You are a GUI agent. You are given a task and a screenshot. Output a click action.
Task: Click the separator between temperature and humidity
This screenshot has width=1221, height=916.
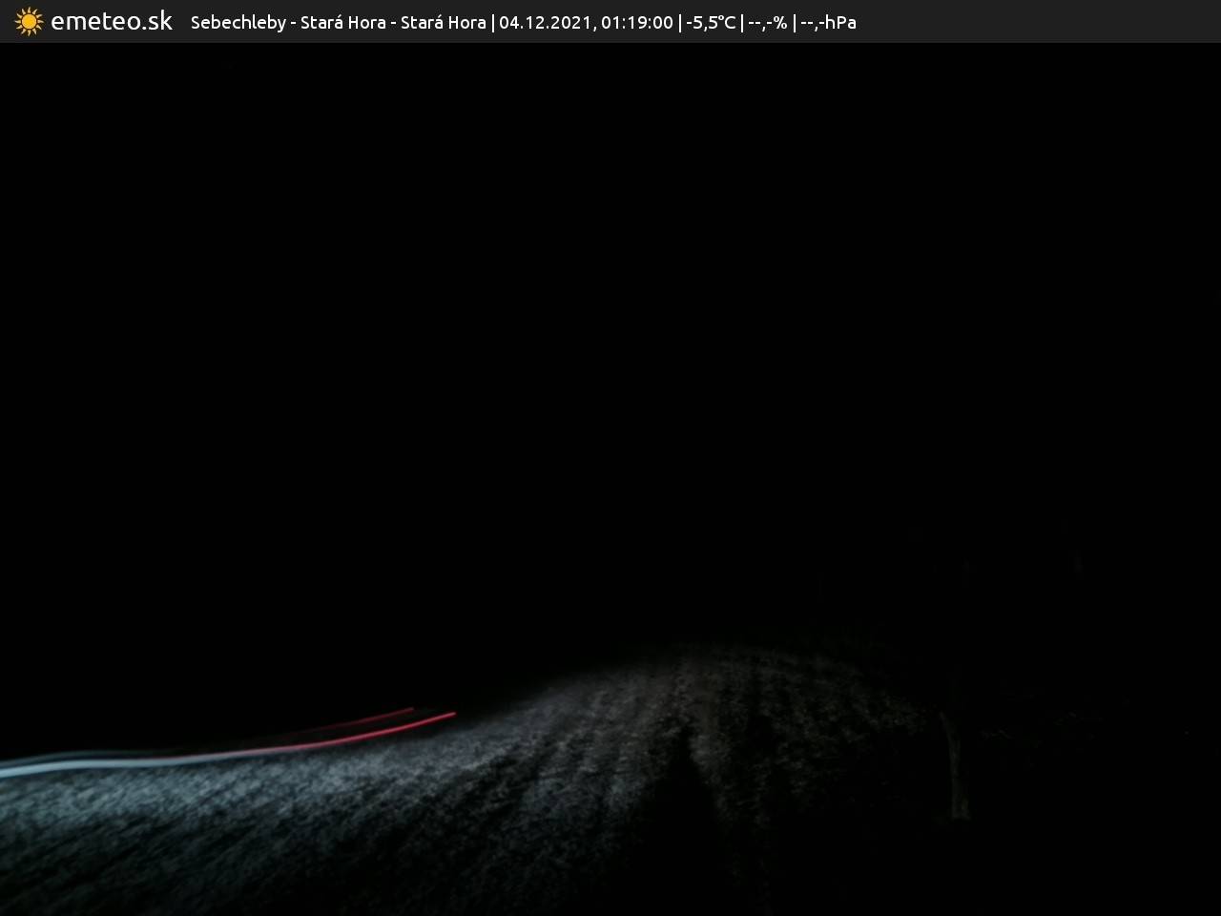click(742, 22)
